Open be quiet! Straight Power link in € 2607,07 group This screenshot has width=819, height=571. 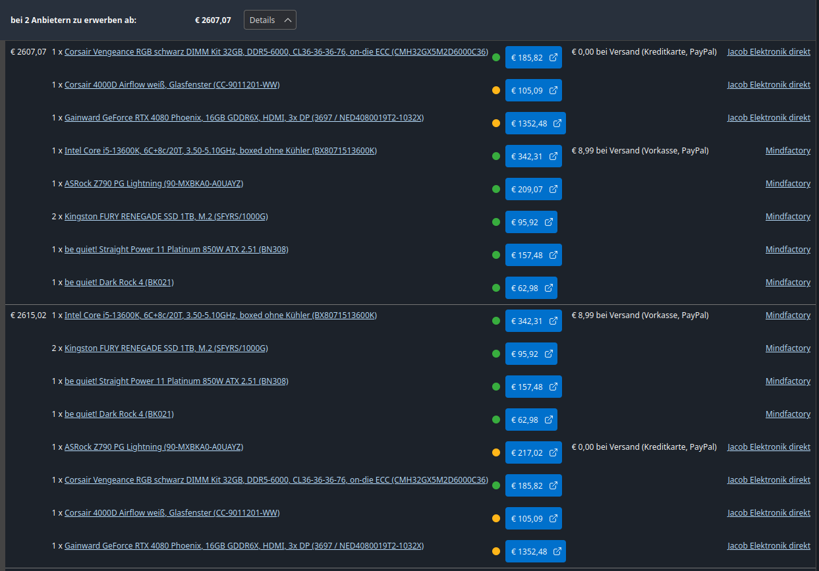point(177,250)
